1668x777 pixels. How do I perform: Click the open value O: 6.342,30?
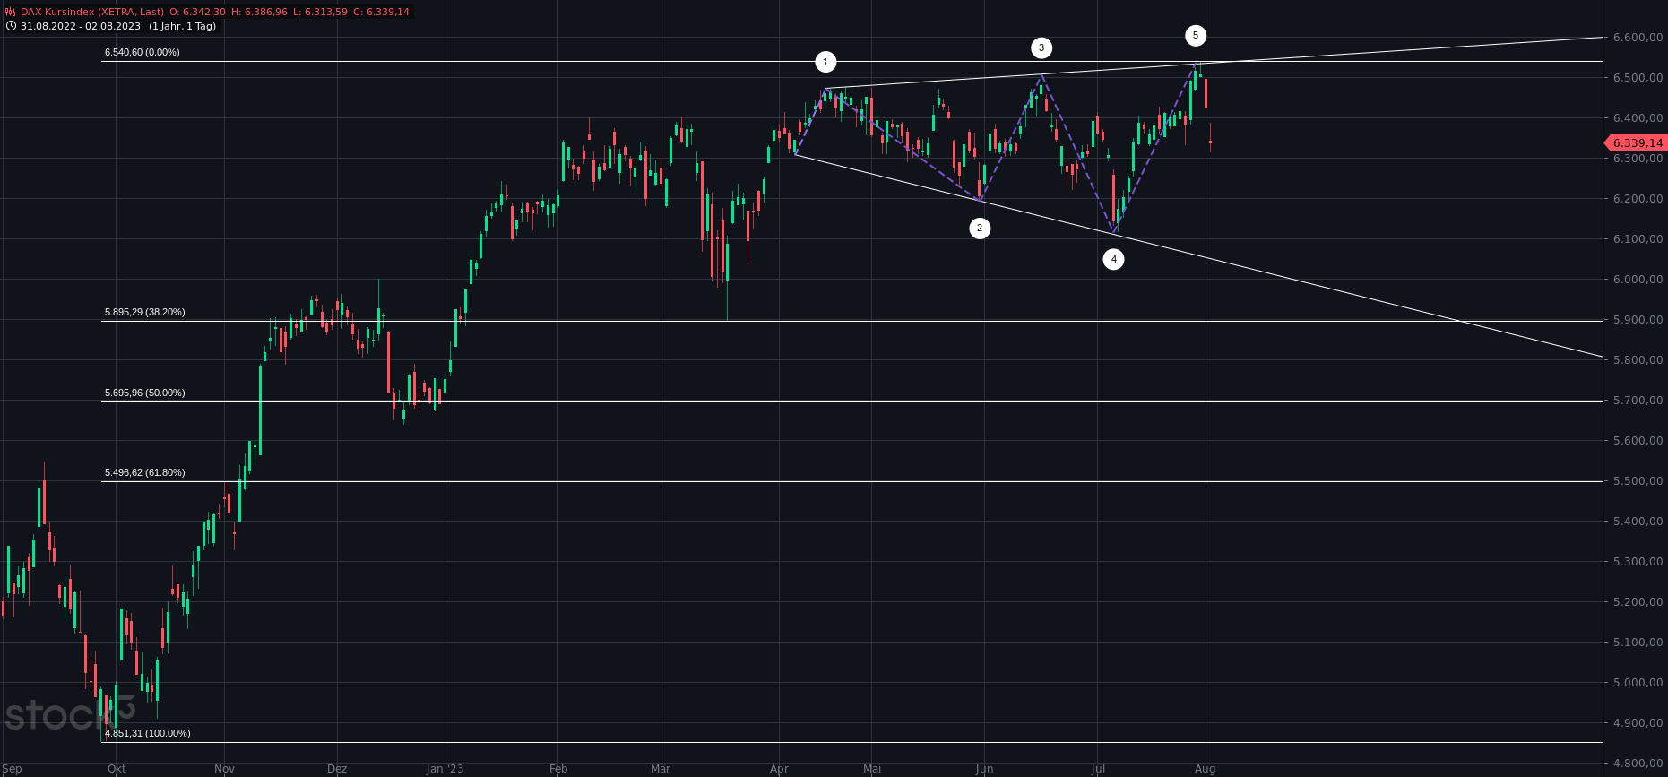[x=197, y=12]
